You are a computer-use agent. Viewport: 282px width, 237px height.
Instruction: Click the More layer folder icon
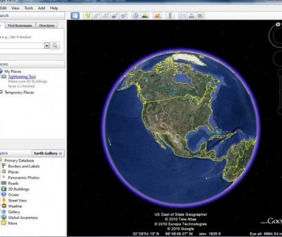point(4,223)
